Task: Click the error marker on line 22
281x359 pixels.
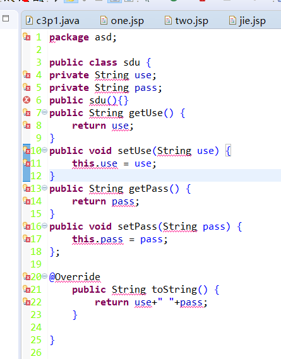Action: click(27, 302)
